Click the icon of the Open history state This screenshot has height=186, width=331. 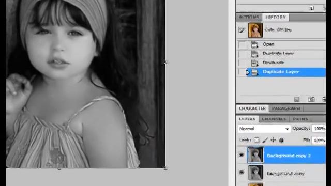255,45
